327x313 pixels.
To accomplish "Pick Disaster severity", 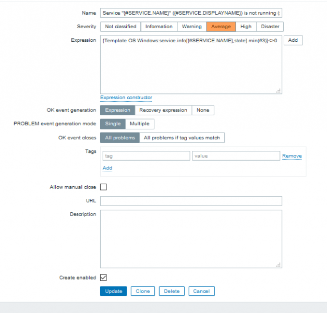I will [x=270, y=27].
